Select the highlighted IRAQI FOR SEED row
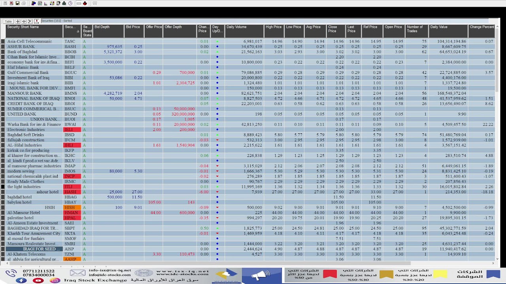This screenshot has width=506, height=284. pos(34,249)
